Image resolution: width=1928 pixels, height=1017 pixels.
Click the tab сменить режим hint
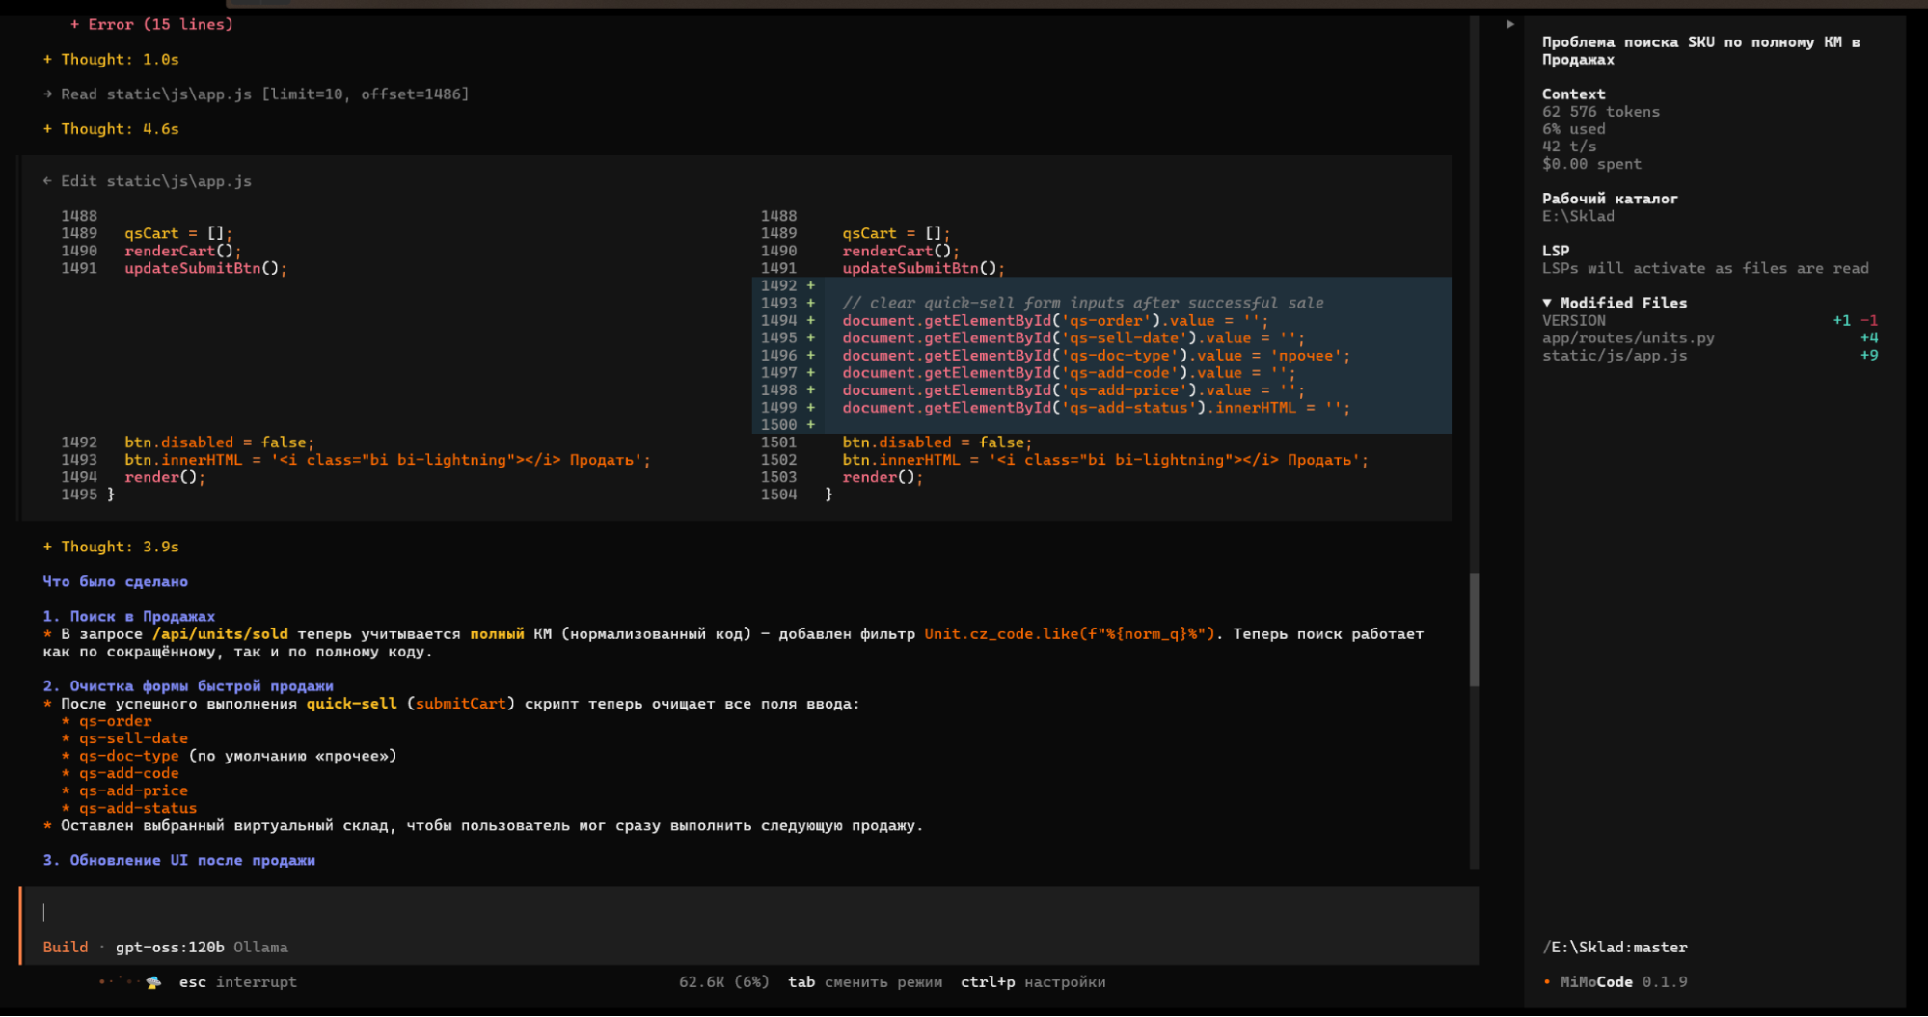(x=864, y=982)
